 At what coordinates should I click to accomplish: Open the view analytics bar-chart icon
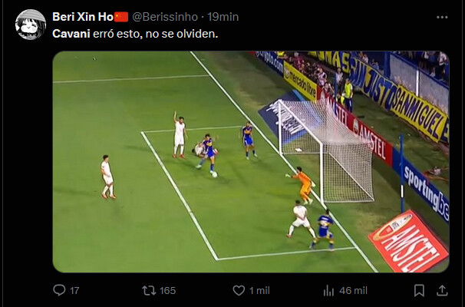(x=328, y=291)
